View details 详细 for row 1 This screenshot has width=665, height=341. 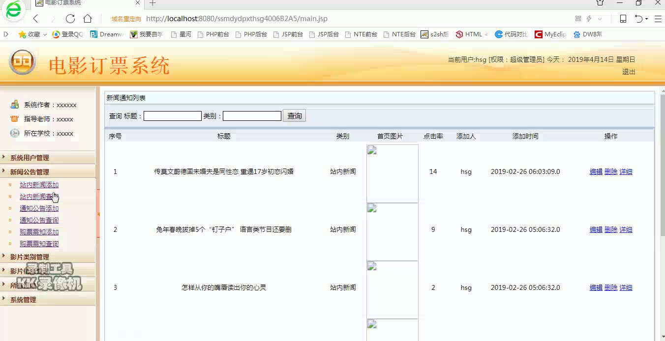click(x=626, y=171)
